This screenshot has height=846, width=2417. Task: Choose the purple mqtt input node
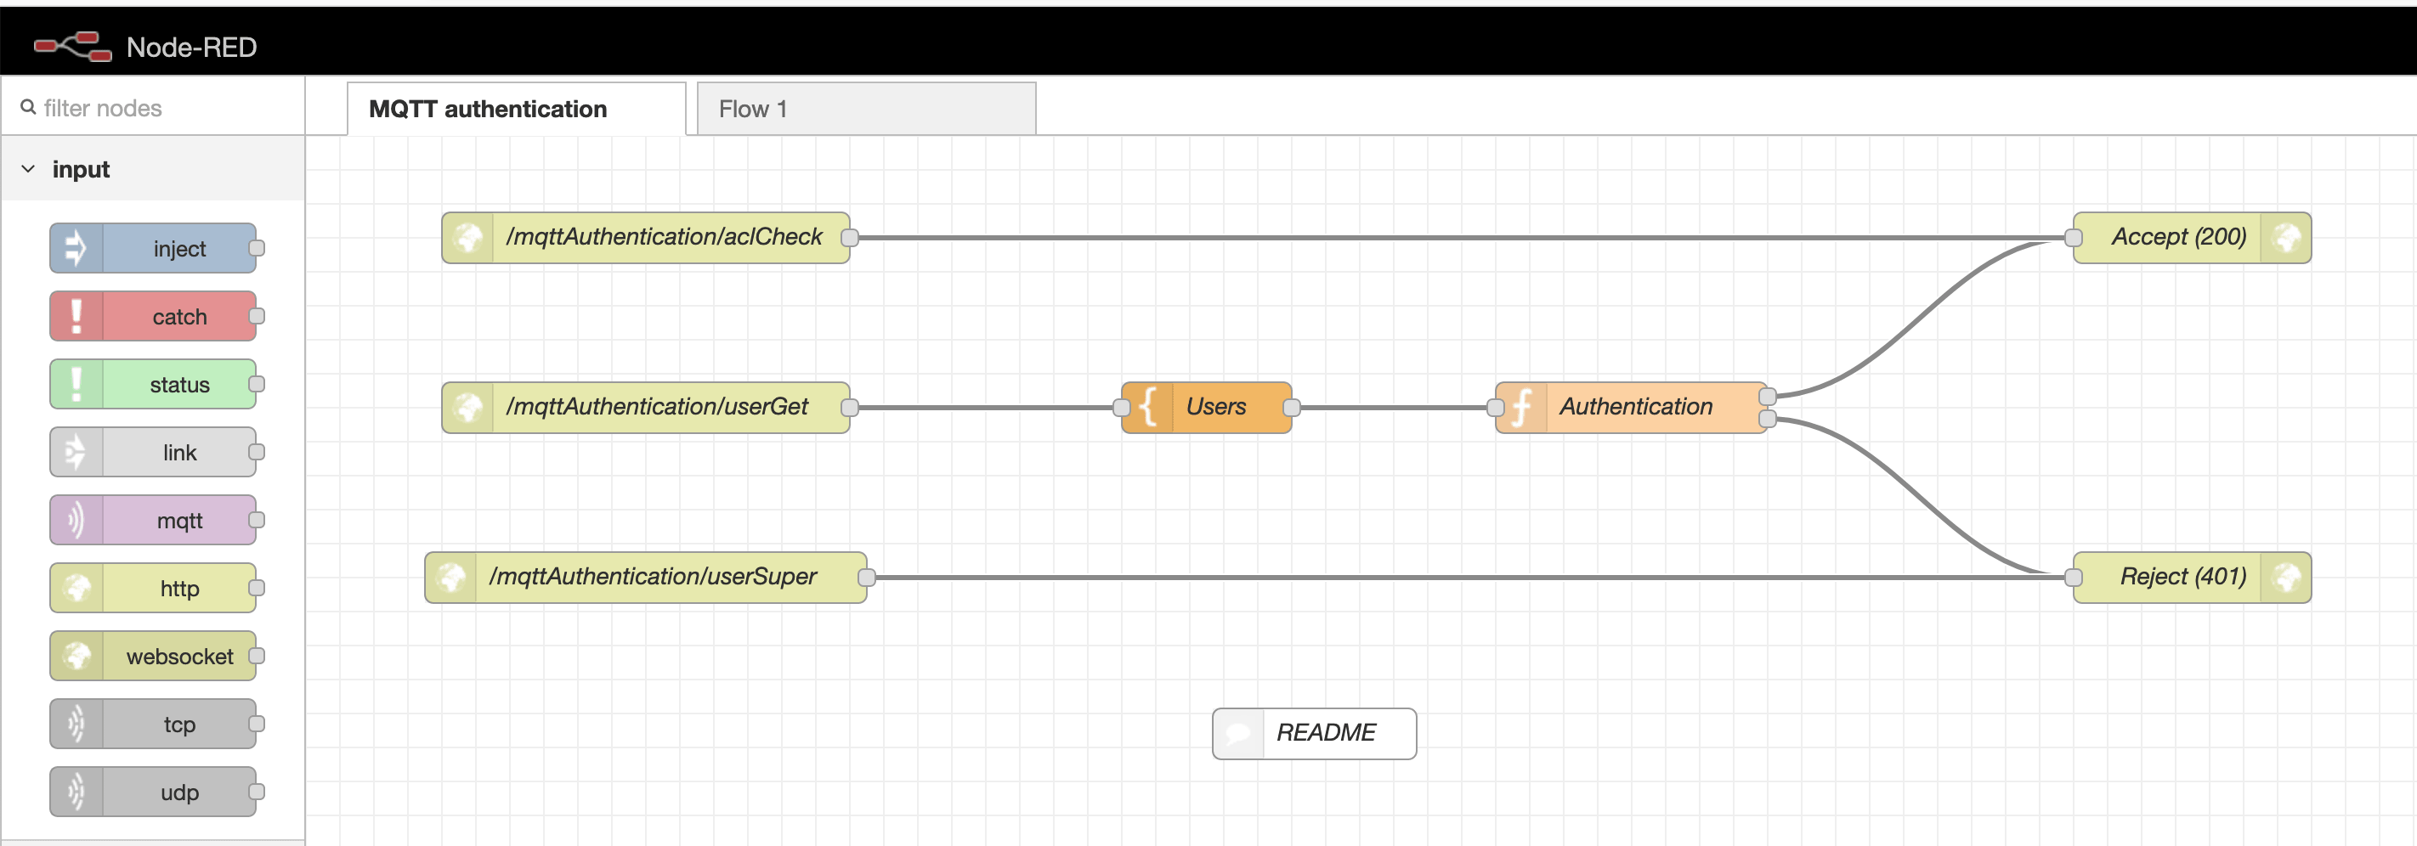(x=153, y=521)
